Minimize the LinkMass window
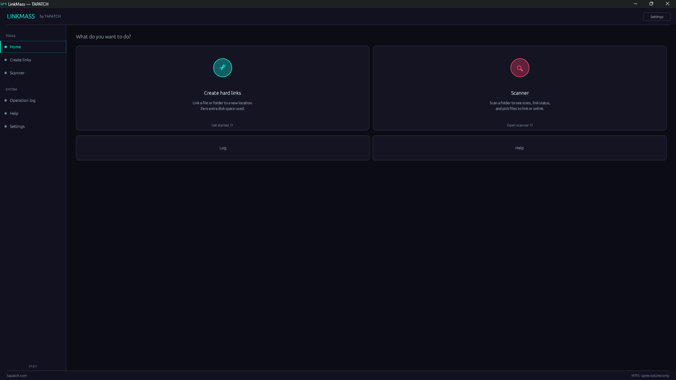The image size is (676, 380). click(635, 4)
